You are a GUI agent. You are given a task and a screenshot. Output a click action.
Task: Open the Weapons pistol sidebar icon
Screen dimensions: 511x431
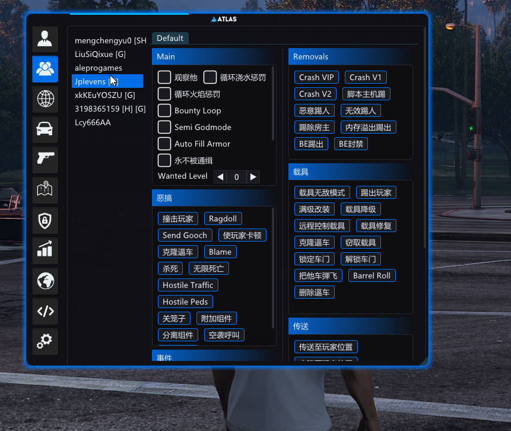point(45,160)
